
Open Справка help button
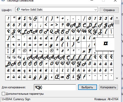[x=109, y=10]
